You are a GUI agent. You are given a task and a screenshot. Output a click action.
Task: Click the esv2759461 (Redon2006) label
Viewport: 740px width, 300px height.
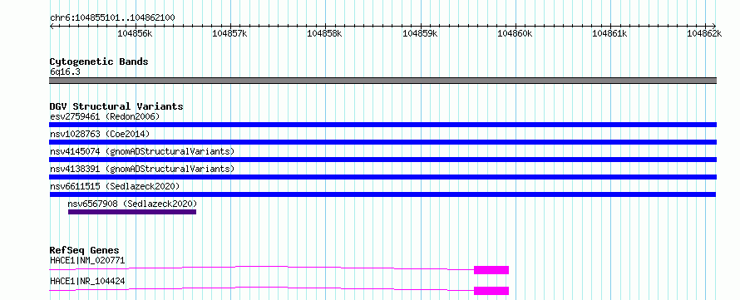coord(105,116)
